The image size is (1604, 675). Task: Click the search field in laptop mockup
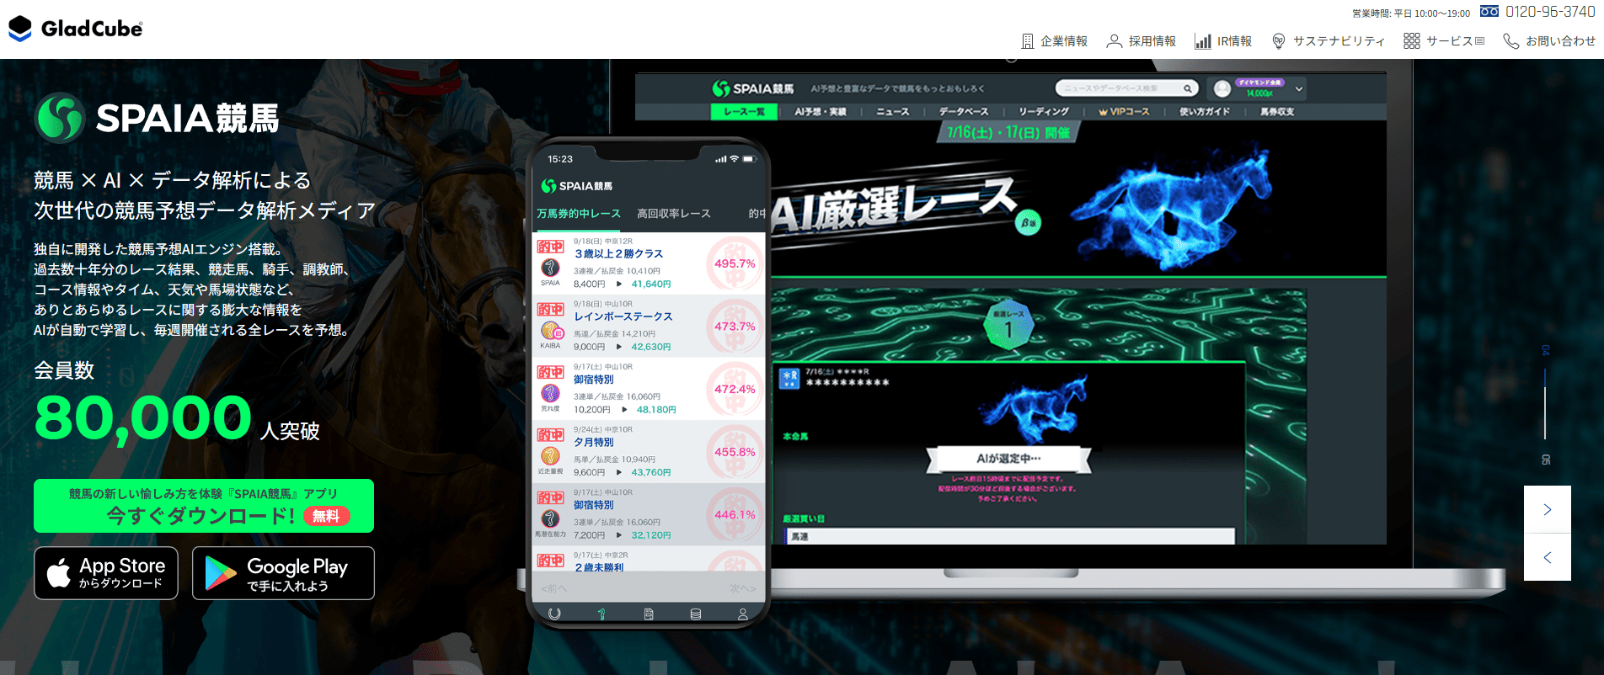[1126, 88]
